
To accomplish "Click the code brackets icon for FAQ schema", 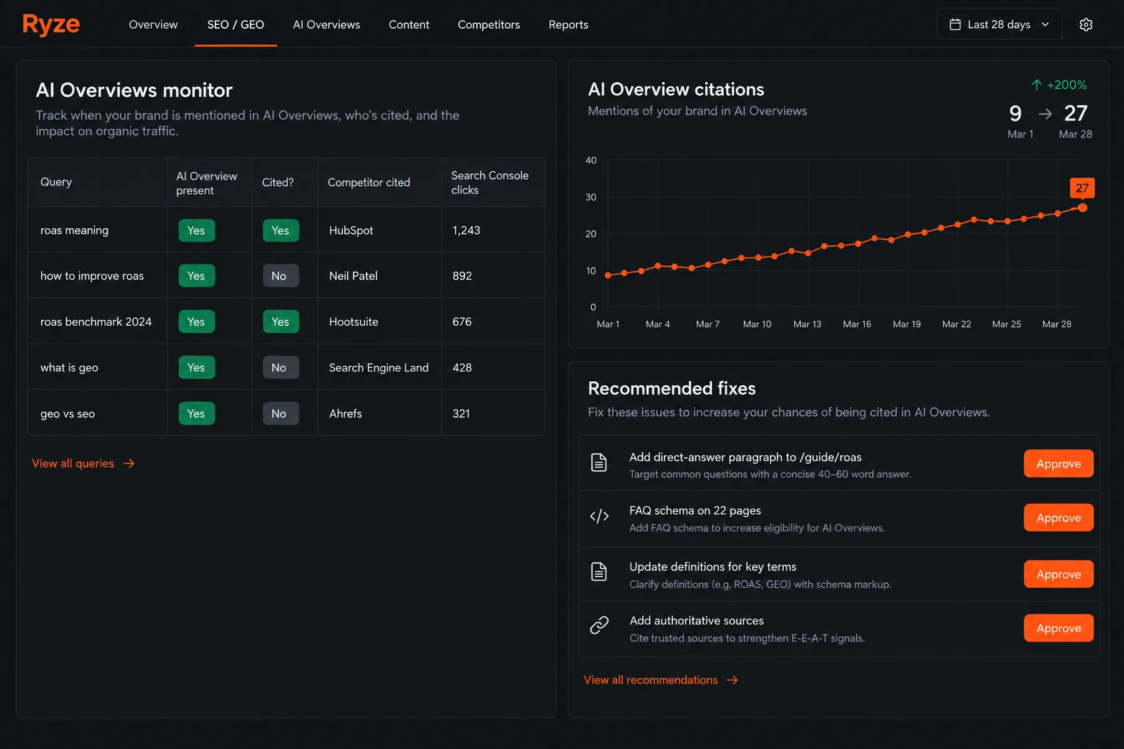I will click(x=599, y=516).
